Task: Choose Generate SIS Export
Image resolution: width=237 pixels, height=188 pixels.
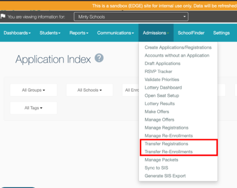Action: click(x=165, y=176)
